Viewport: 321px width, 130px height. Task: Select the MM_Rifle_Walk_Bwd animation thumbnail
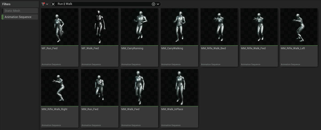tap(219, 27)
